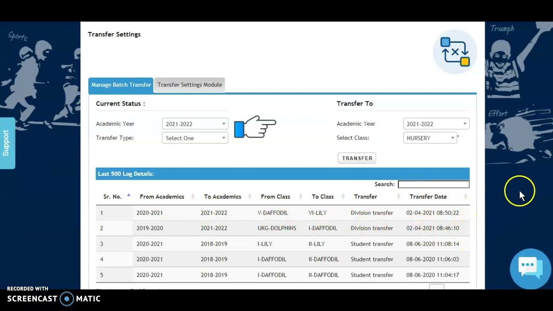Sort the To Class column
The height and width of the screenshot is (311, 553).
click(x=343, y=197)
